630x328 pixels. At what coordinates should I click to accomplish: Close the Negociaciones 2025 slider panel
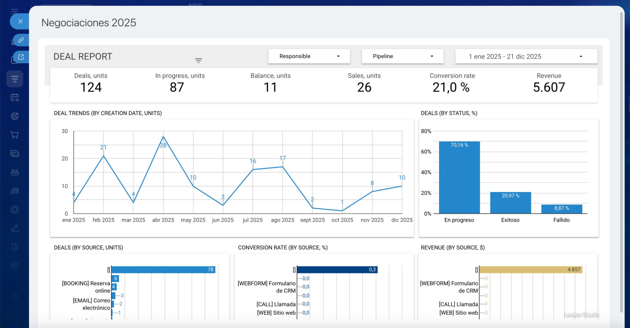pyautogui.click(x=20, y=21)
